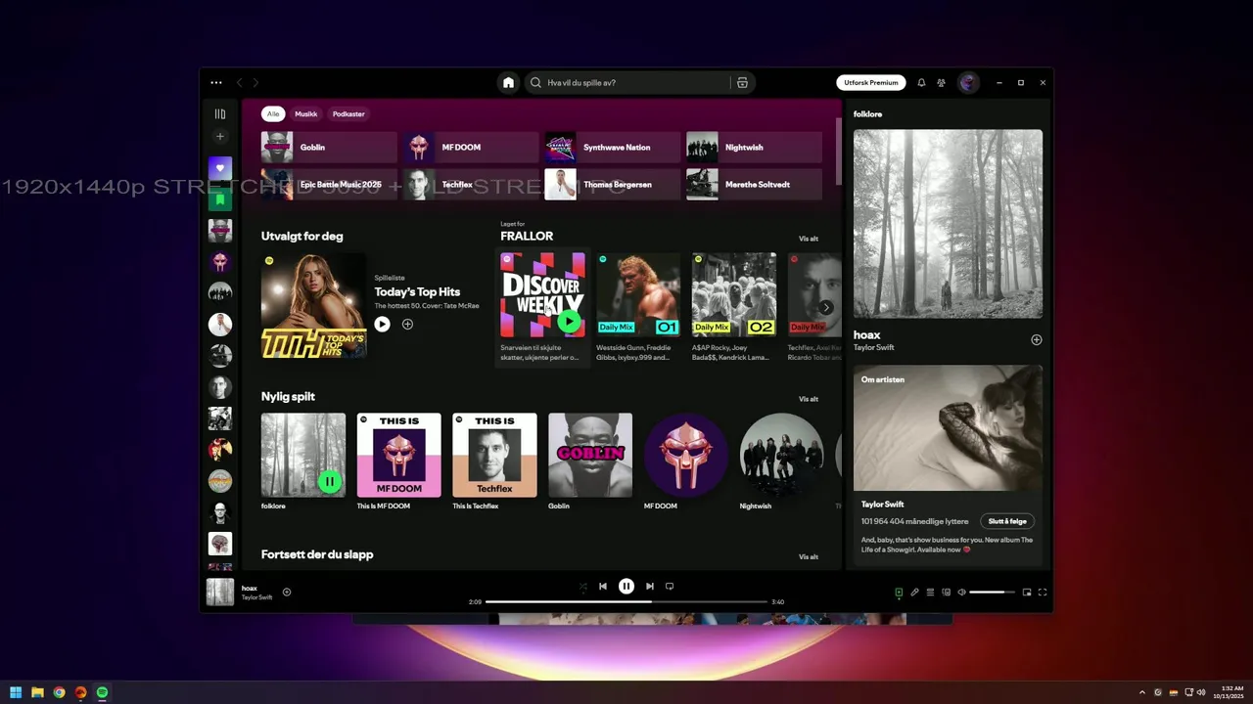Open the Goblin shortcut tile
Image resolution: width=1253 pixels, height=704 pixels.
click(x=329, y=148)
